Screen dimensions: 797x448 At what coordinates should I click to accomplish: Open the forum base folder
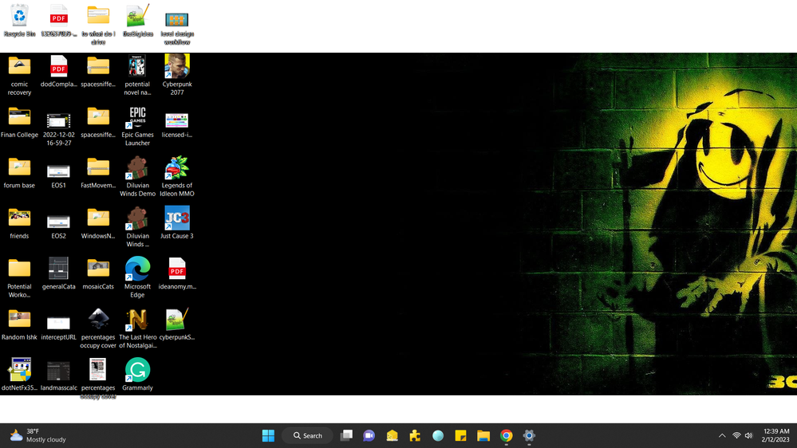pos(19,173)
